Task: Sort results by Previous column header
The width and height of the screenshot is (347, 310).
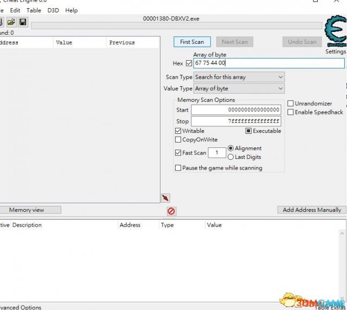Action: point(133,42)
